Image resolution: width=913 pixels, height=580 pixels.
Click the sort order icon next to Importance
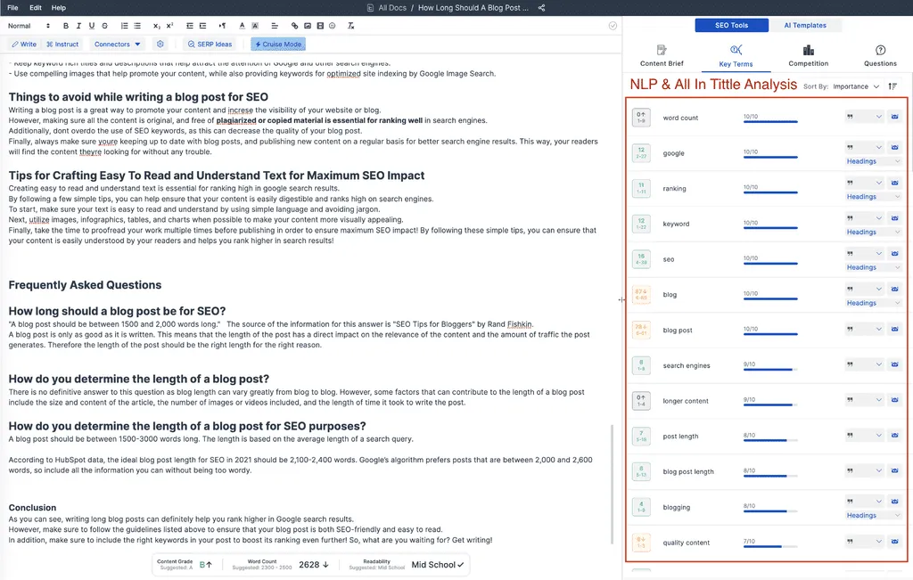[x=892, y=86]
